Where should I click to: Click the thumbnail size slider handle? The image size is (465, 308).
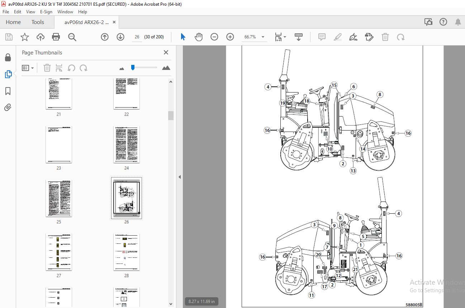133,67
